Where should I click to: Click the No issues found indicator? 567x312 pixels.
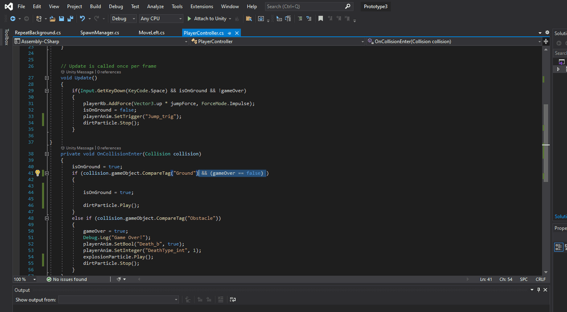(x=67, y=279)
